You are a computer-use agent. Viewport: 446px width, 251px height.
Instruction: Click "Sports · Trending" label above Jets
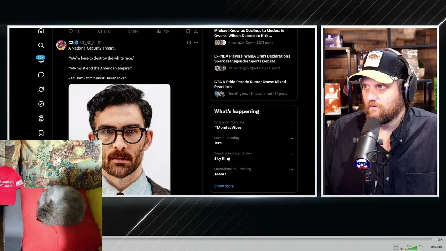coord(227,138)
